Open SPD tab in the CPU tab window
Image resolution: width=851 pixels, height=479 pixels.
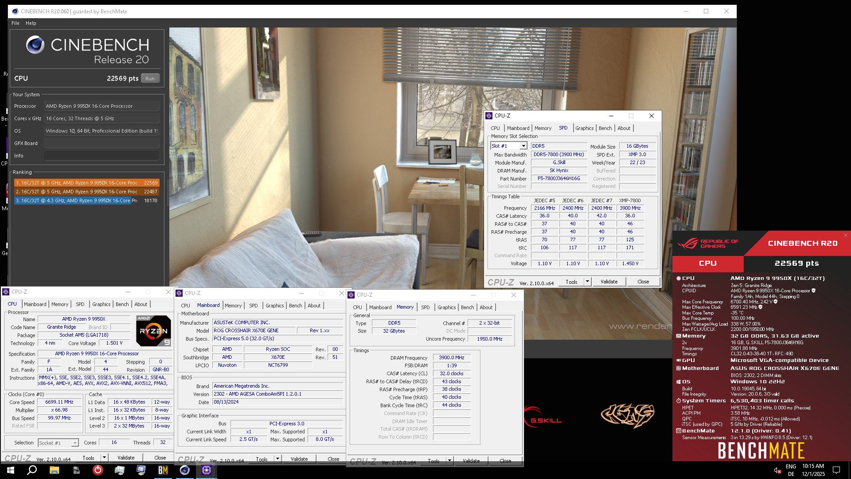point(80,304)
